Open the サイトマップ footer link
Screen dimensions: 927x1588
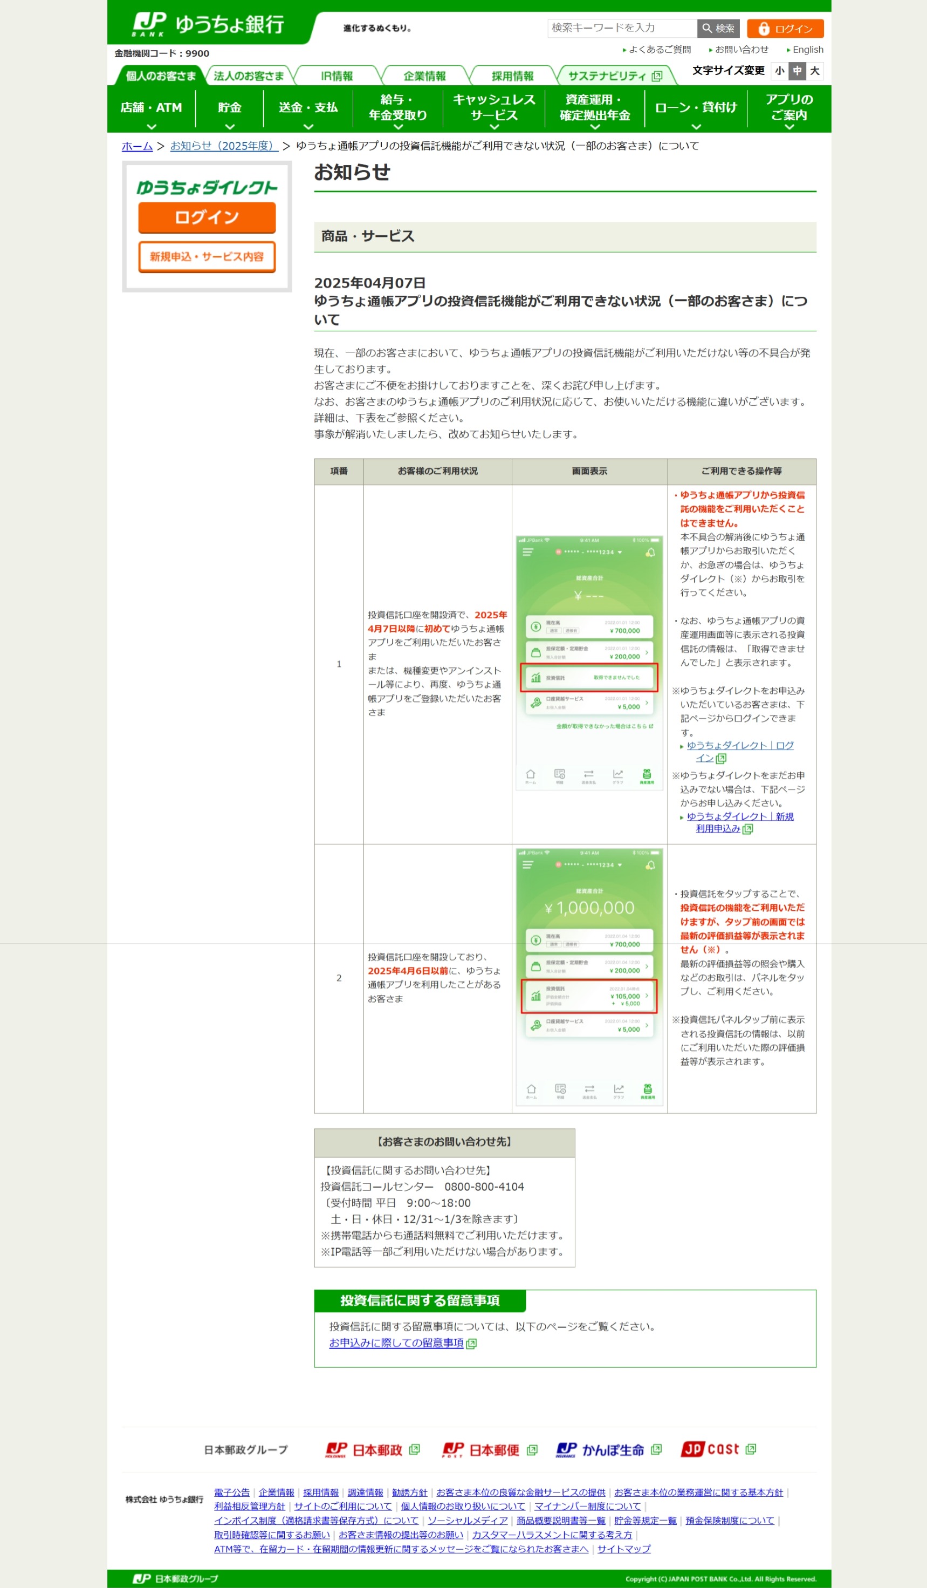(x=624, y=1549)
